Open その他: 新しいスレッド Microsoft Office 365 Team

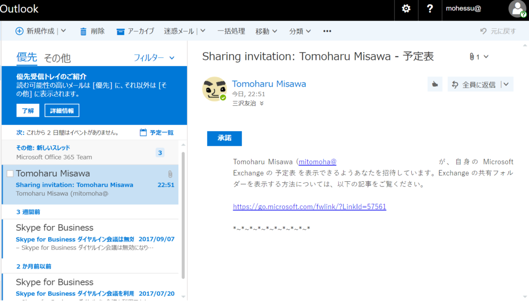90,152
